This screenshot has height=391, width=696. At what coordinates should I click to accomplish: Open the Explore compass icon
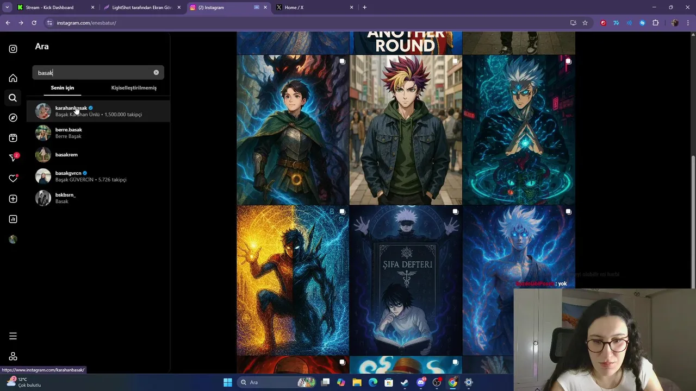coord(13,118)
